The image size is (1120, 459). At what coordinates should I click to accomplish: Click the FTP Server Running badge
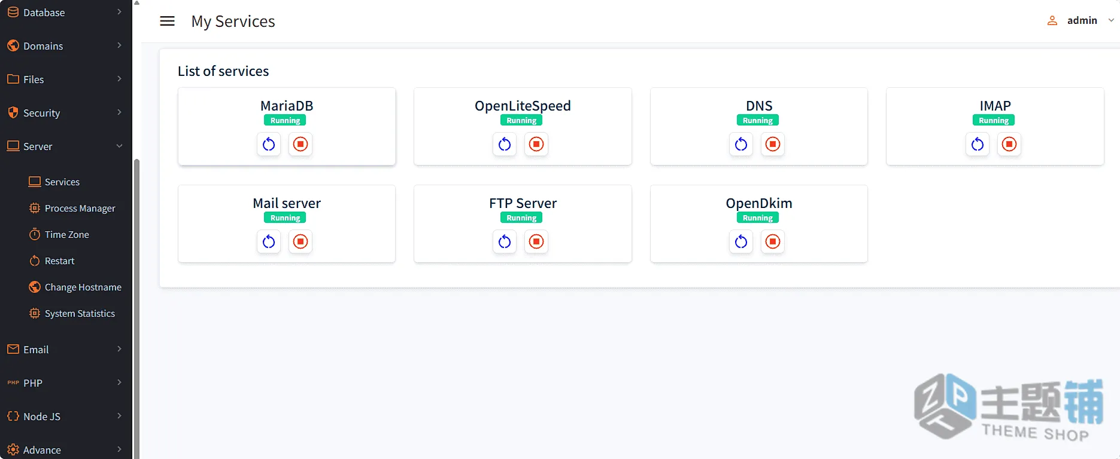click(521, 218)
